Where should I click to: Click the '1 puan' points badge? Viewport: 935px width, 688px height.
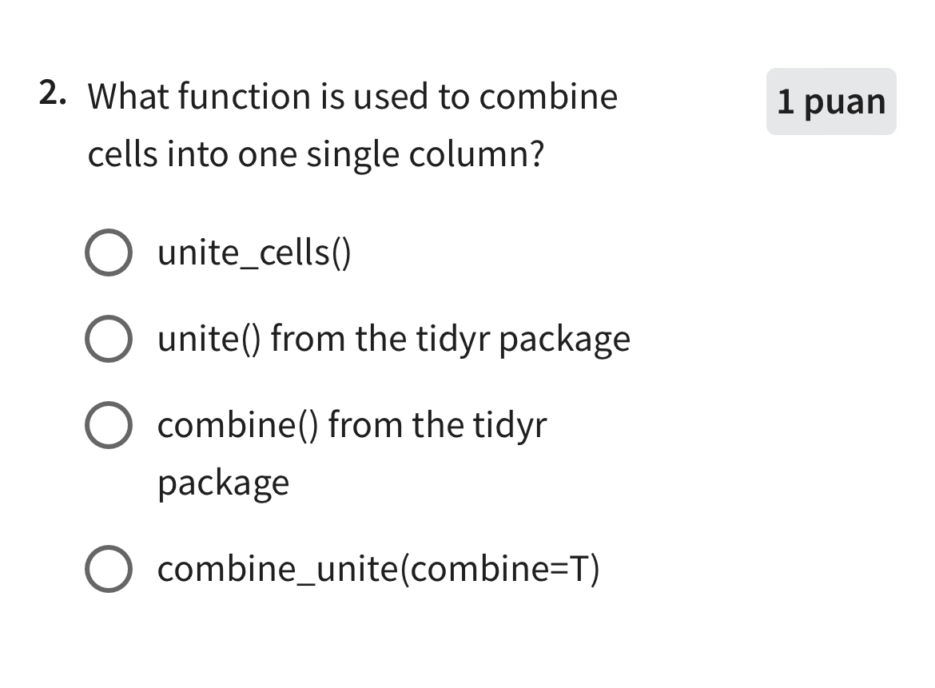[x=831, y=102]
